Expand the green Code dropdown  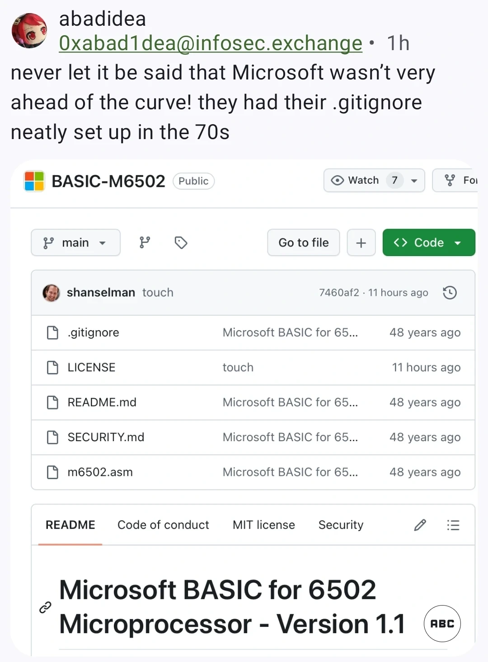(429, 242)
